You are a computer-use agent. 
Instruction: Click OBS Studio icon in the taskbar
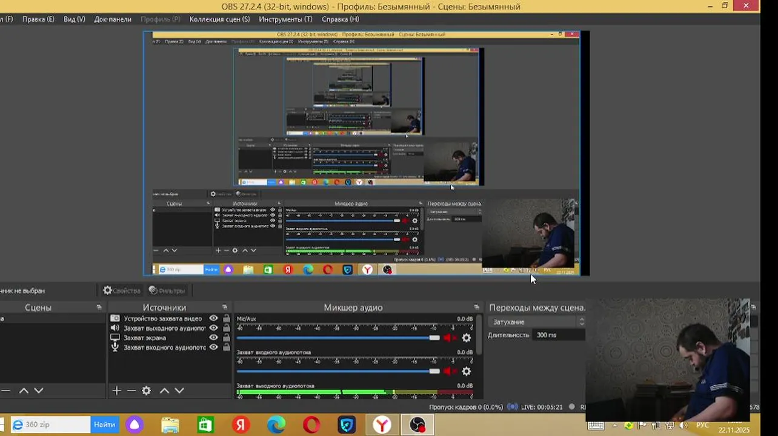pos(417,425)
